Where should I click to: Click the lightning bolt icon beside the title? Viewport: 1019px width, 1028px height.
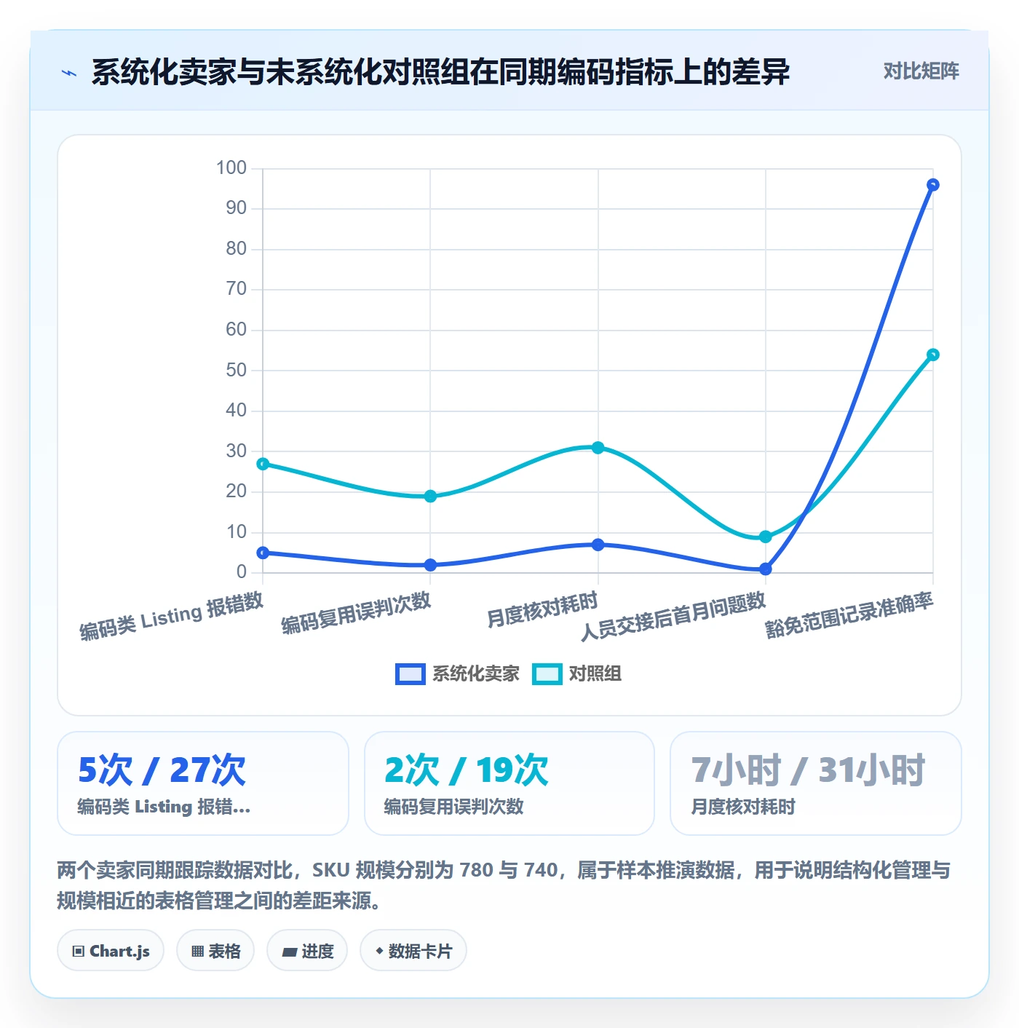69,73
